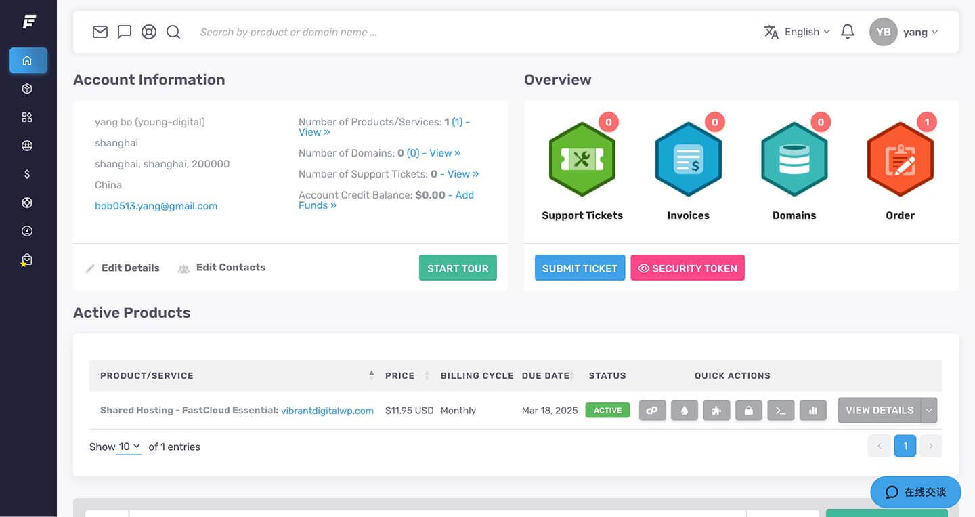
Task: Open the Addons grid sidebar icon
Action: click(27, 117)
